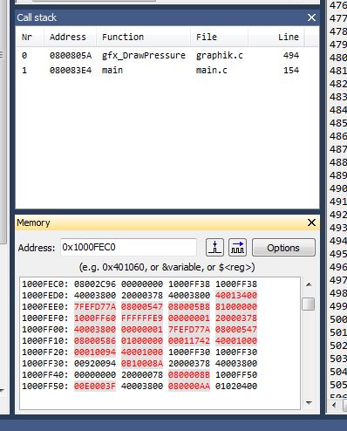Click the 1000FF60 value in row 1000FEF0
Image resolution: width=347 pixels, height=431 pixels.
coord(95,318)
